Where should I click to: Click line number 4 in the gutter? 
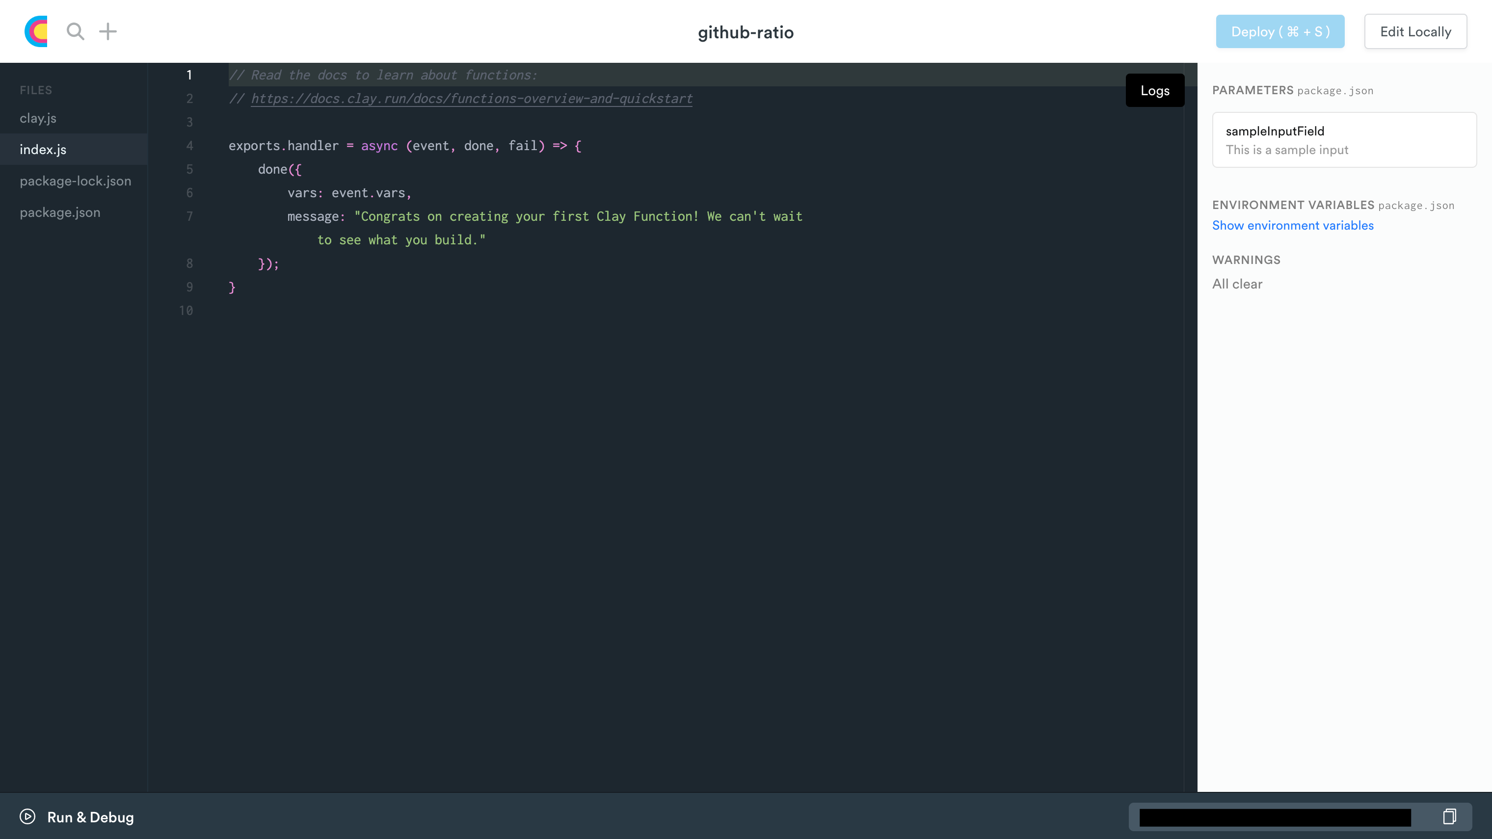[189, 146]
